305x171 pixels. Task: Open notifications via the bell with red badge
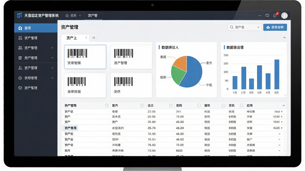pos(275,15)
